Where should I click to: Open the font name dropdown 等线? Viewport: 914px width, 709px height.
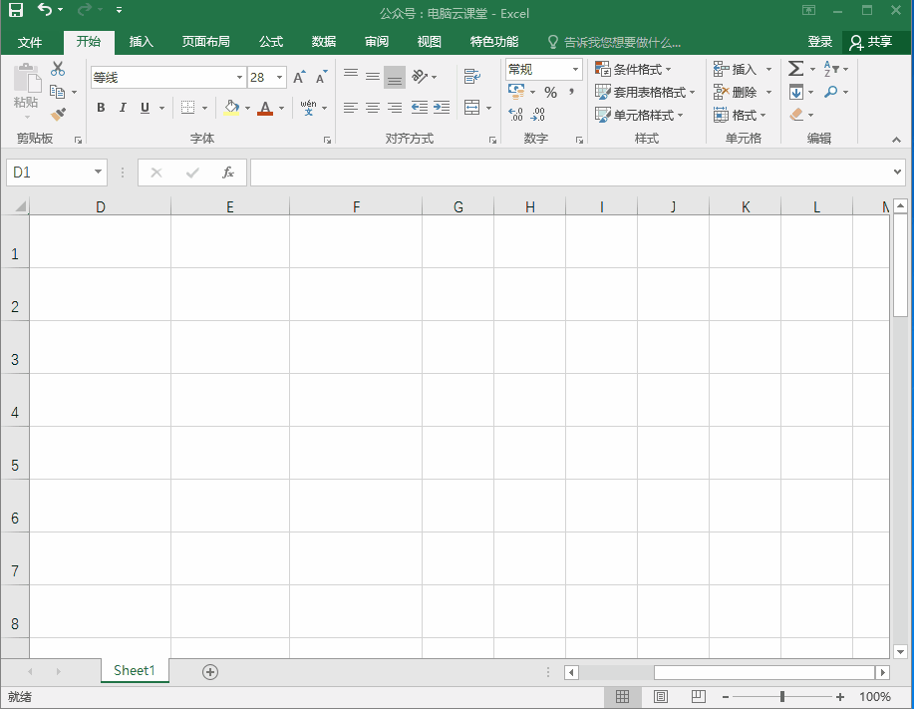[x=239, y=77]
